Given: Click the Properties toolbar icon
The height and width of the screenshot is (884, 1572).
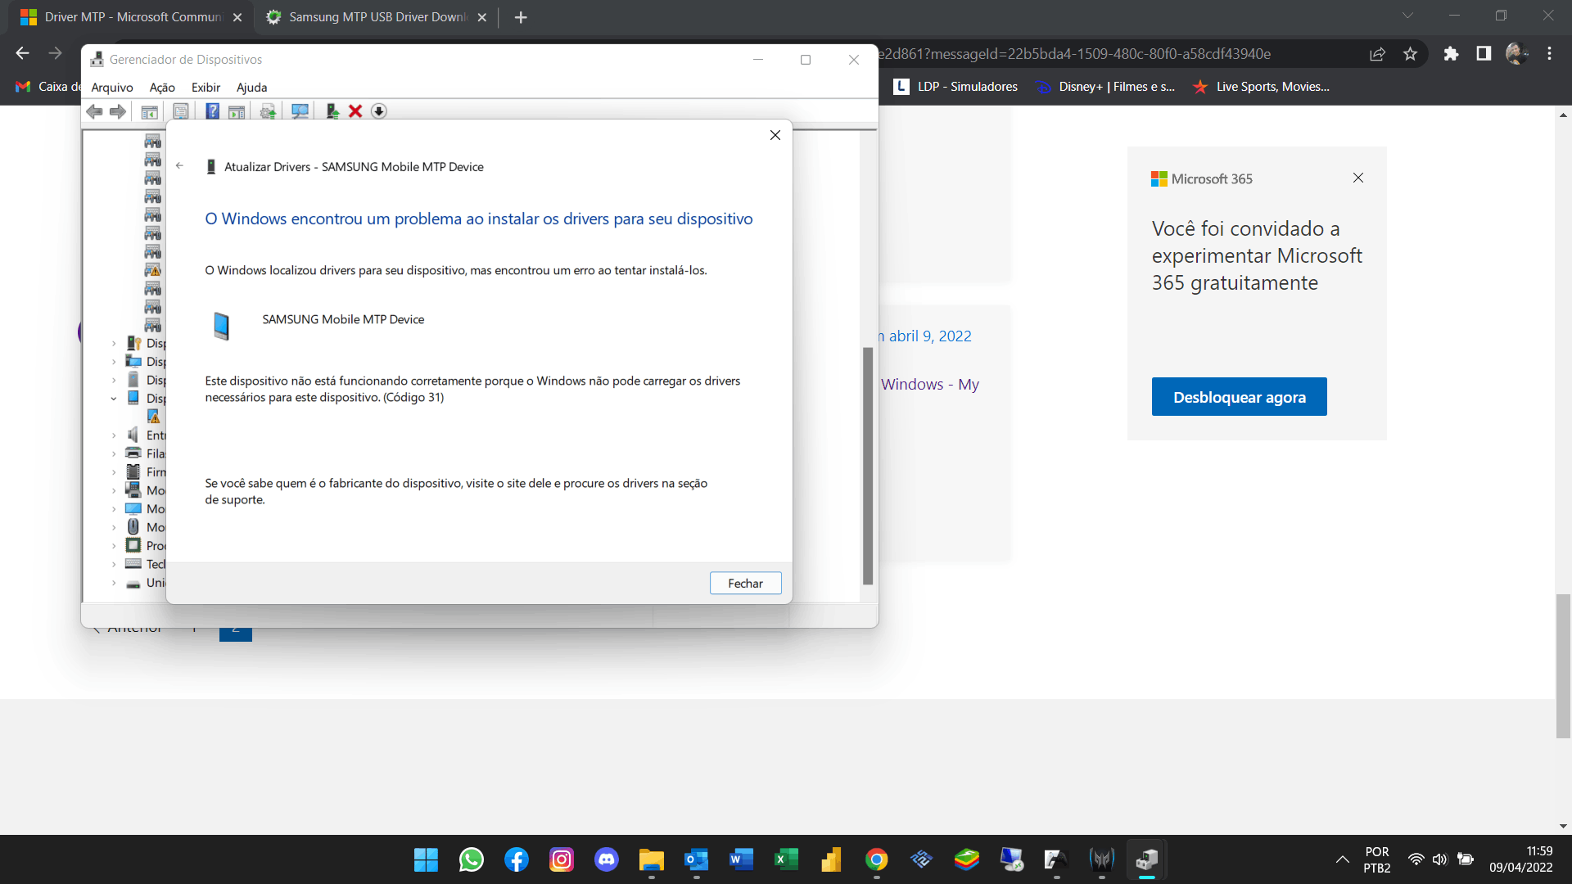Looking at the screenshot, I should click(181, 111).
